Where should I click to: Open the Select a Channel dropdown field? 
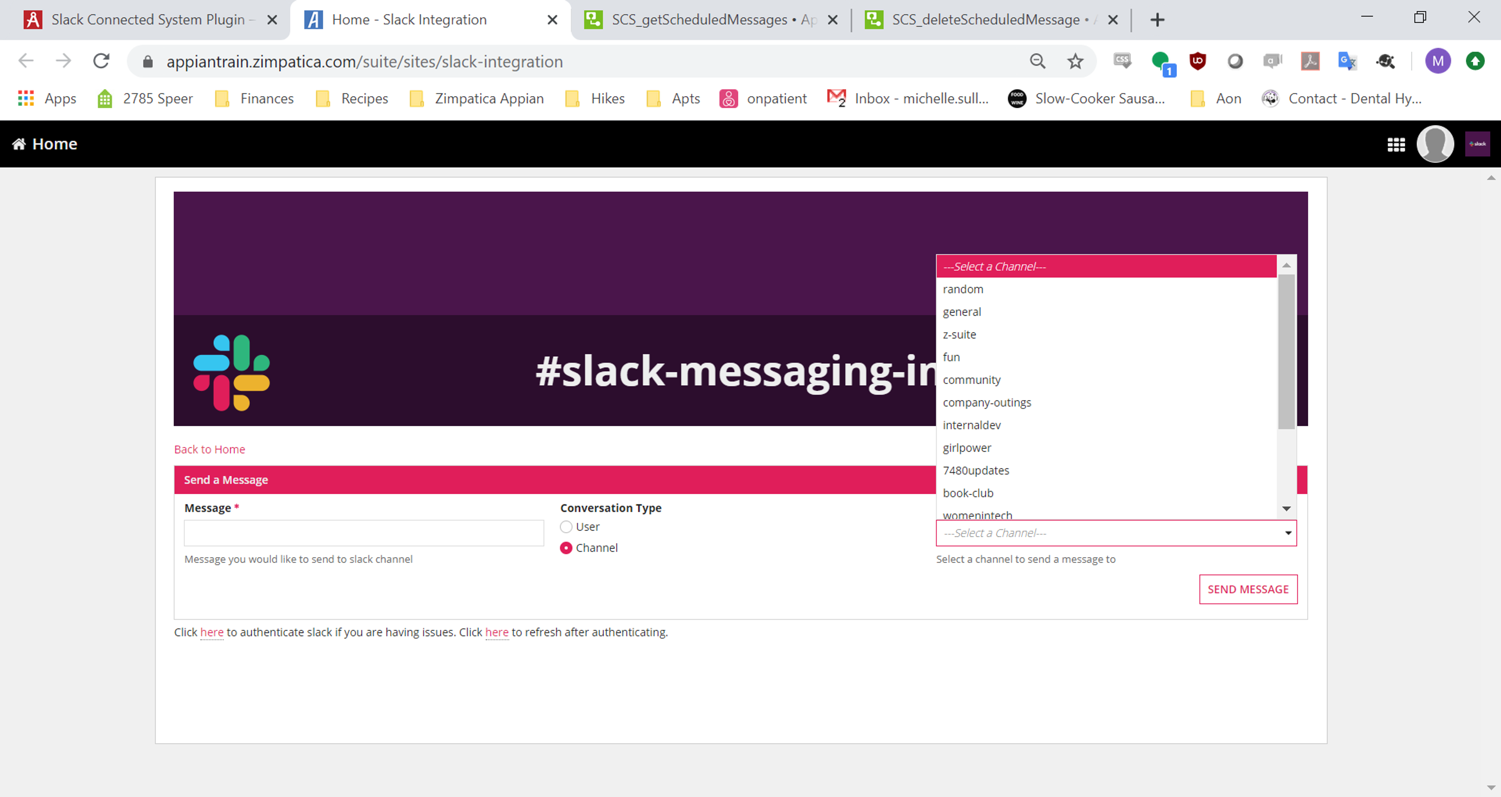1116,533
